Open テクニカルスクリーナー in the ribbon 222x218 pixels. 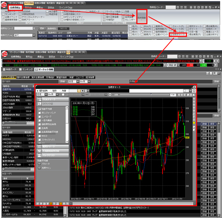32,17
